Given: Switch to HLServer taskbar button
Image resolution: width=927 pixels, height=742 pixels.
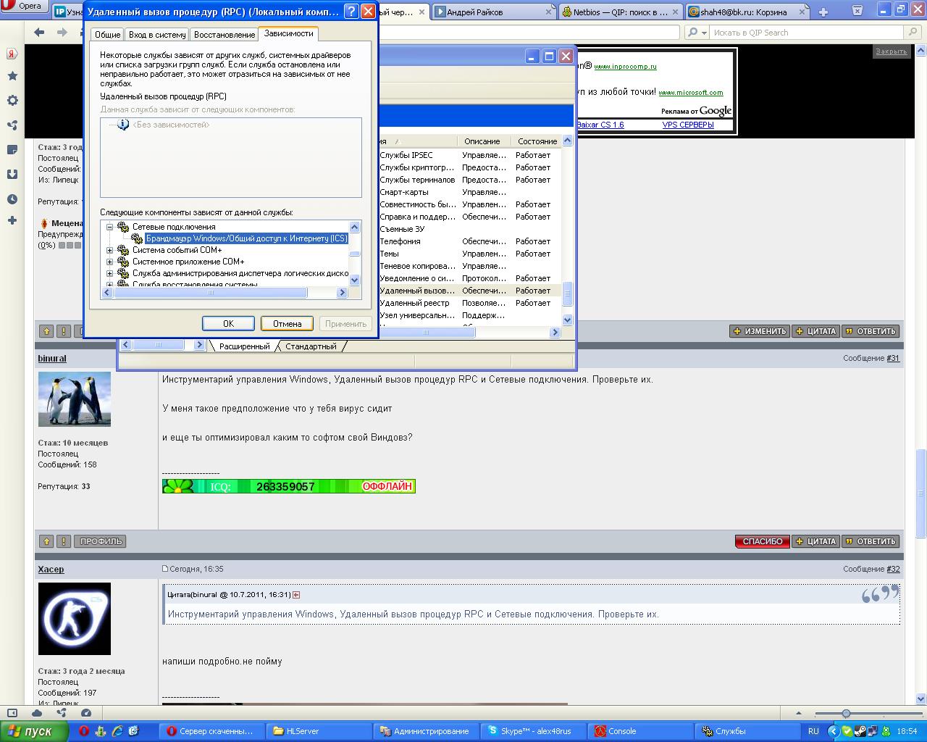Looking at the screenshot, I should click(x=319, y=731).
